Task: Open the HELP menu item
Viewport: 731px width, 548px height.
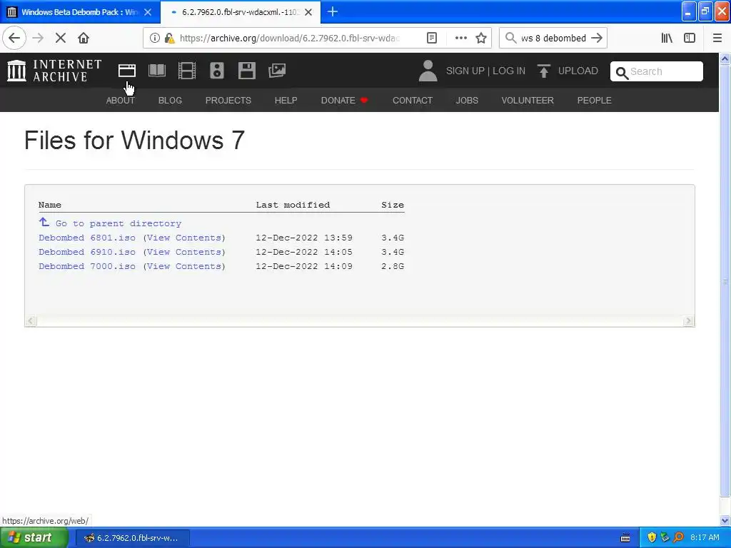Action: pos(286,100)
